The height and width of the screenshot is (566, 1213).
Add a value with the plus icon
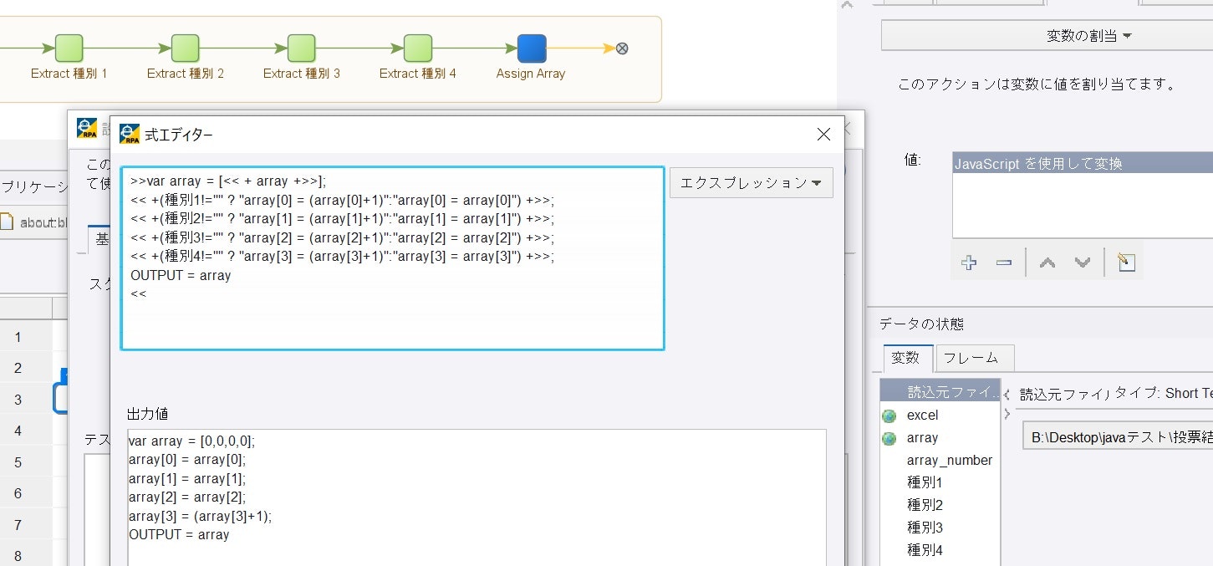click(969, 263)
